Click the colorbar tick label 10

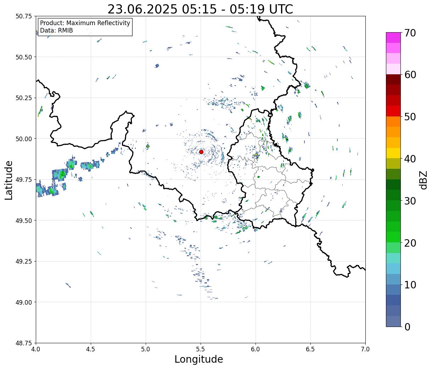(410, 284)
